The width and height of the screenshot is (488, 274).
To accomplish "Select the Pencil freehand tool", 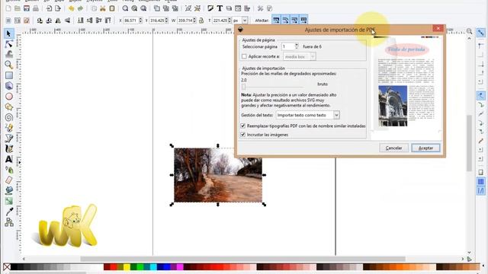I will (8, 128).
